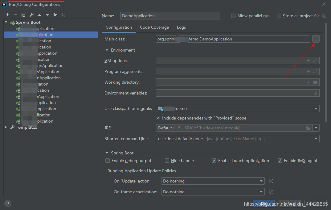Move configuration up with arrow icon
This screenshot has height=210, width=331.
(x=39, y=15)
